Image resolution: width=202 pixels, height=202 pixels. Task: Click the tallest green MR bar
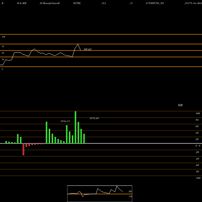[x=76, y=127]
